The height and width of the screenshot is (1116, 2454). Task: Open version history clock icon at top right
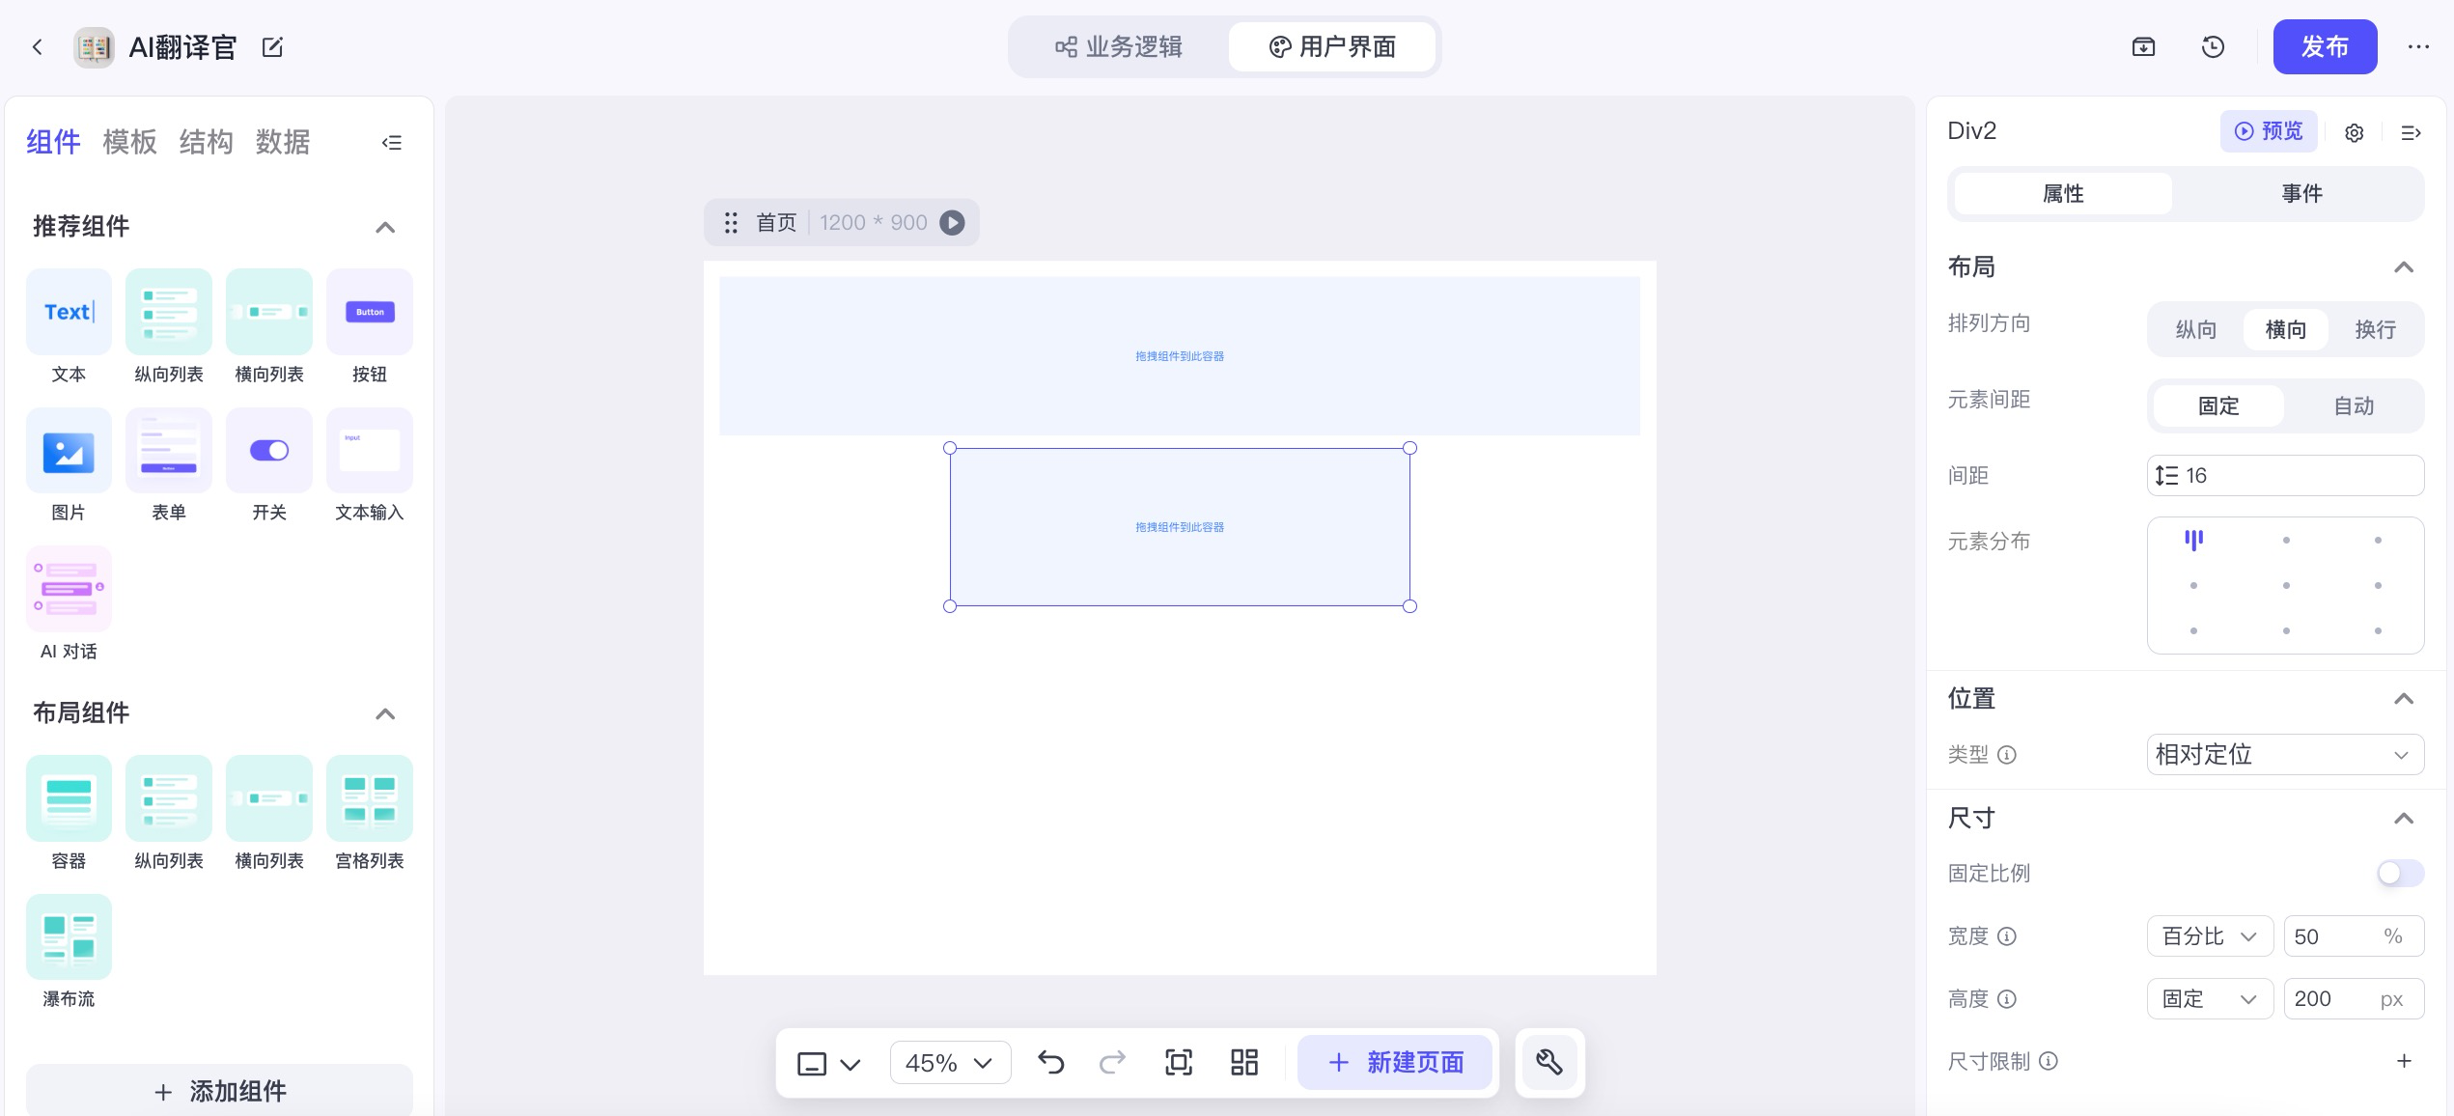coord(2212,46)
